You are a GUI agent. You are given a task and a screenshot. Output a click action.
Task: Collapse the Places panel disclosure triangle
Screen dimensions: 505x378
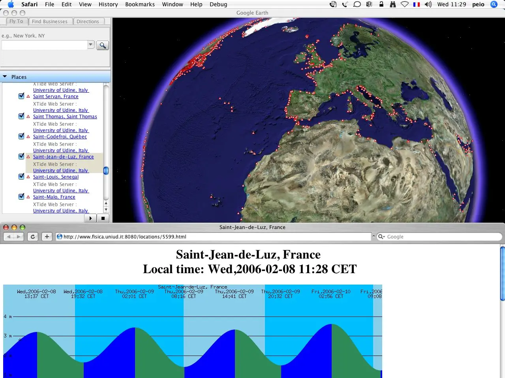coord(5,77)
